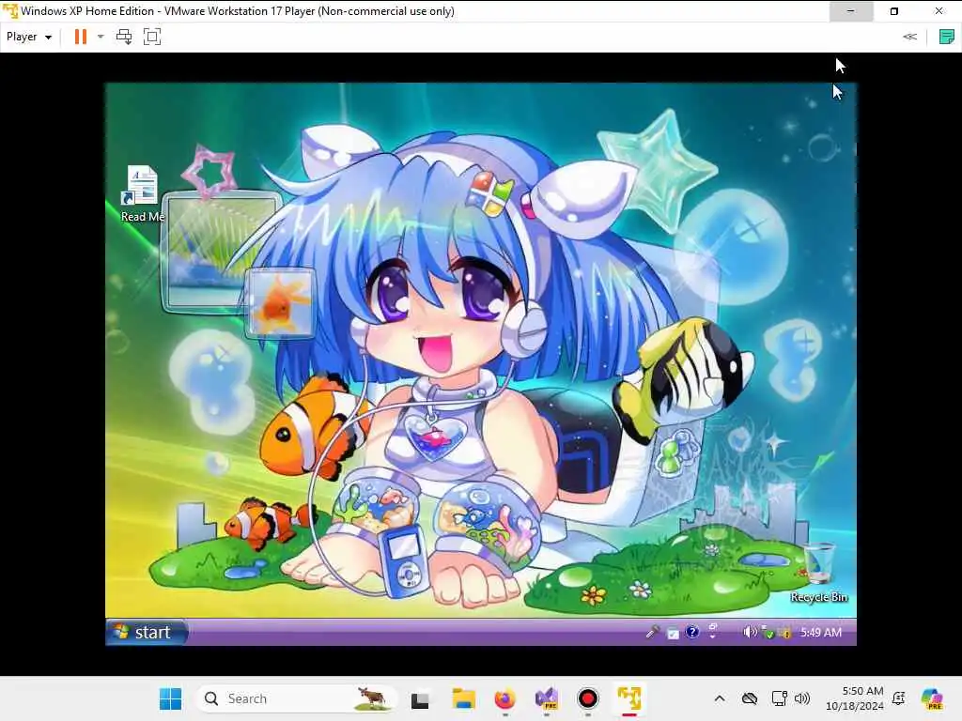This screenshot has width=962, height=721.
Task: Click the red record app icon on taskbar
Action: point(588,698)
